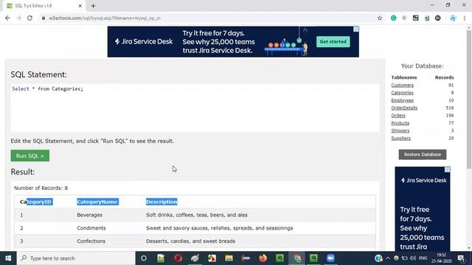
Task: Close the SQL Tryit Editor tab
Action: click(80, 6)
